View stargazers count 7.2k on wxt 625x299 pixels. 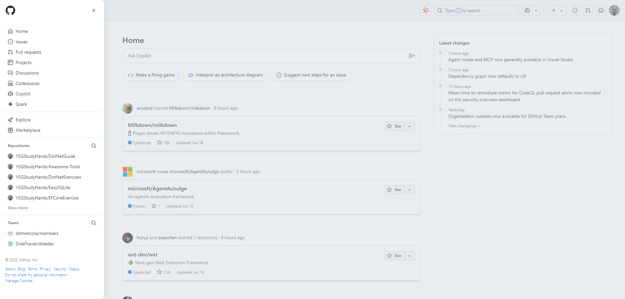click(x=164, y=272)
